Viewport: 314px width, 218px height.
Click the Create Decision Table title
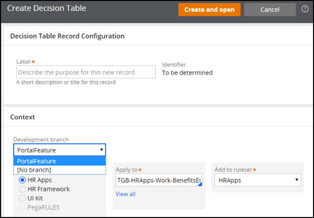pyautogui.click(x=46, y=8)
